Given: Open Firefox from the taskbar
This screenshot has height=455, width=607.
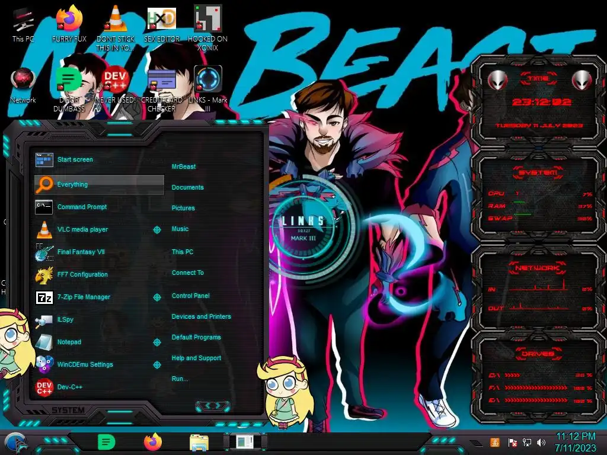Looking at the screenshot, I should point(153,442).
